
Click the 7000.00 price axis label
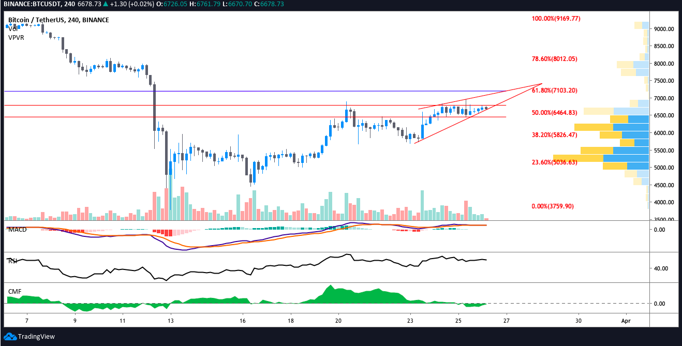tap(664, 98)
